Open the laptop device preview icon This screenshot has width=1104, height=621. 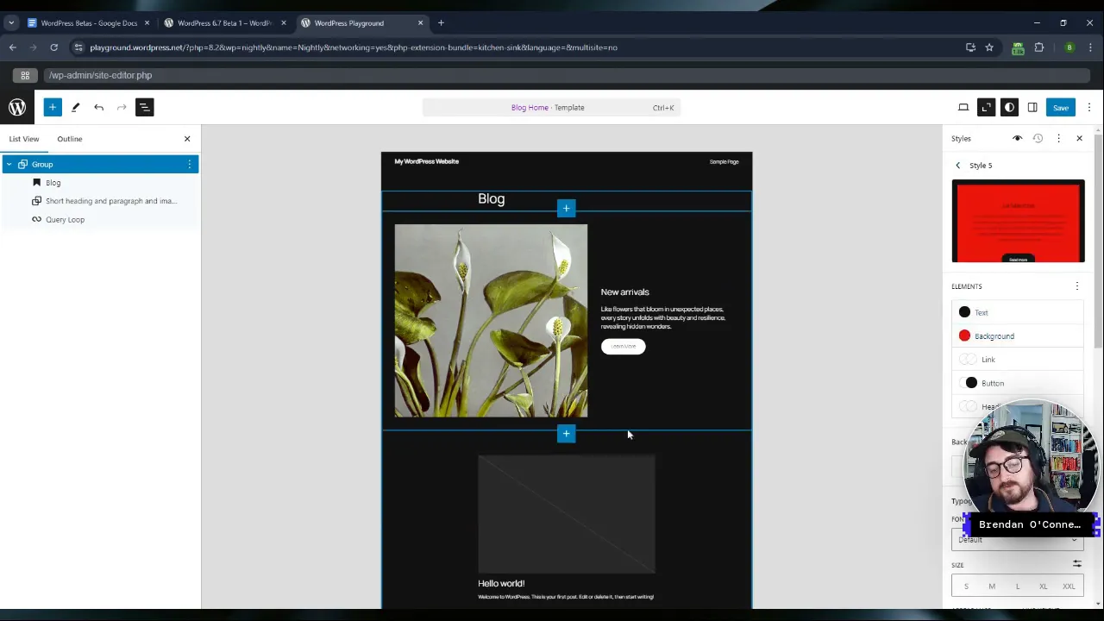963,107
